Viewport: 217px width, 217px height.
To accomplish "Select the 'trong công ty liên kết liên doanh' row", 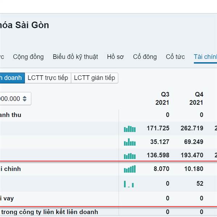I will pos(50,212).
